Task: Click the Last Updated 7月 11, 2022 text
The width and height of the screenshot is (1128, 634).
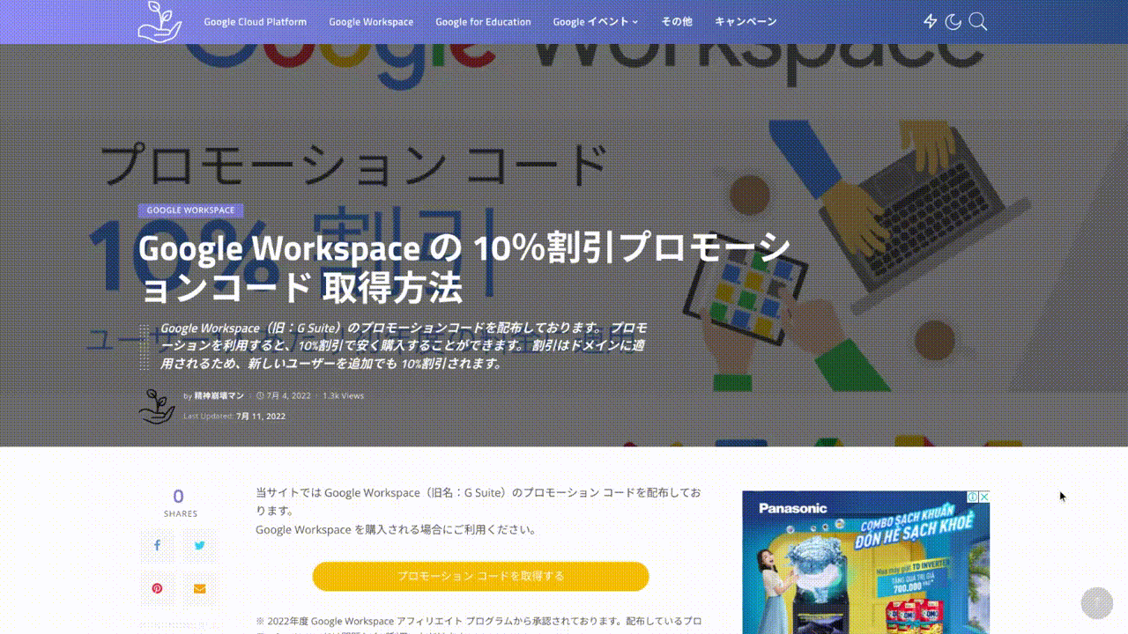Action: pyautogui.click(x=234, y=417)
